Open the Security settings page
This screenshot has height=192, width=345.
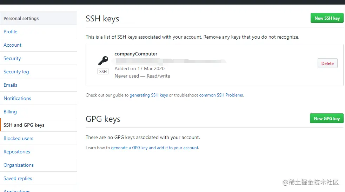click(x=12, y=58)
